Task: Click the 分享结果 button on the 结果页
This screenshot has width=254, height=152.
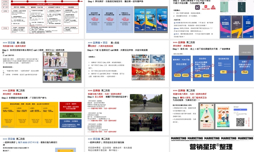Action: [245, 72]
